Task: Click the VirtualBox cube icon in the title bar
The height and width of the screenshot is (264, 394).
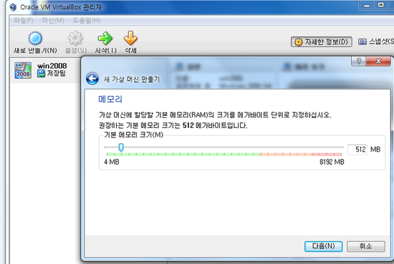Action: click(13, 7)
